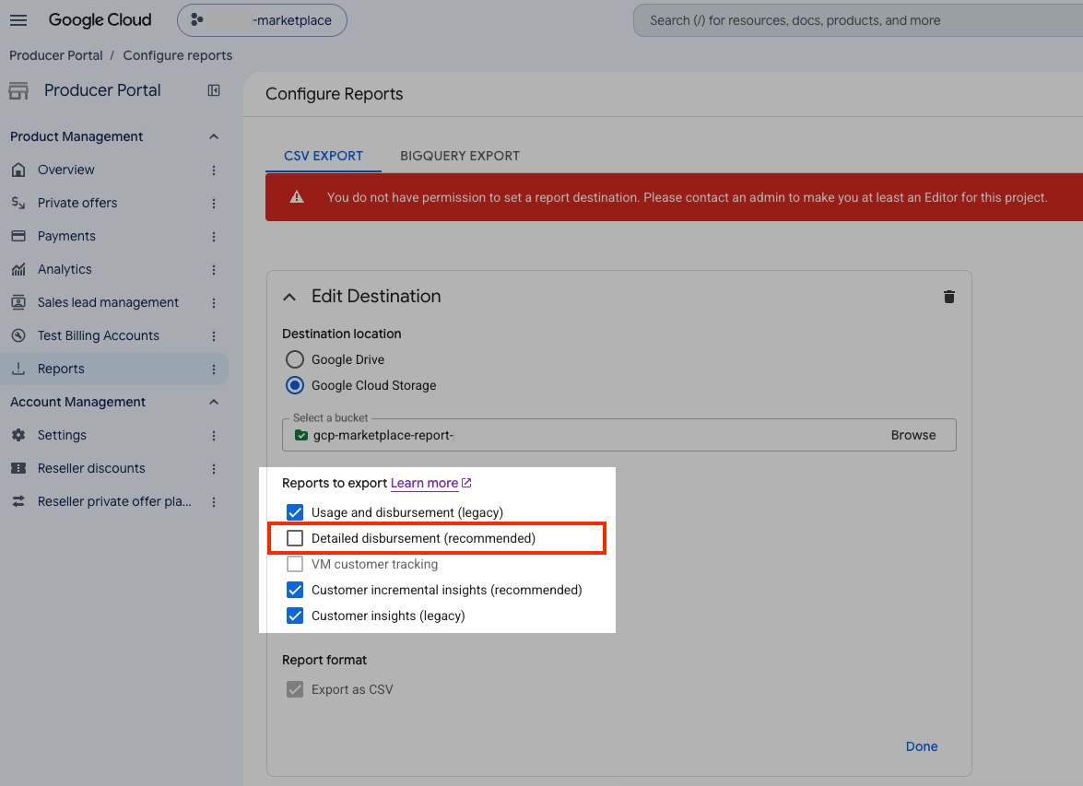Viewport: 1083px width, 786px height.
Task: Click the Reseller private offer swap icon
Action: pos(18,501)
